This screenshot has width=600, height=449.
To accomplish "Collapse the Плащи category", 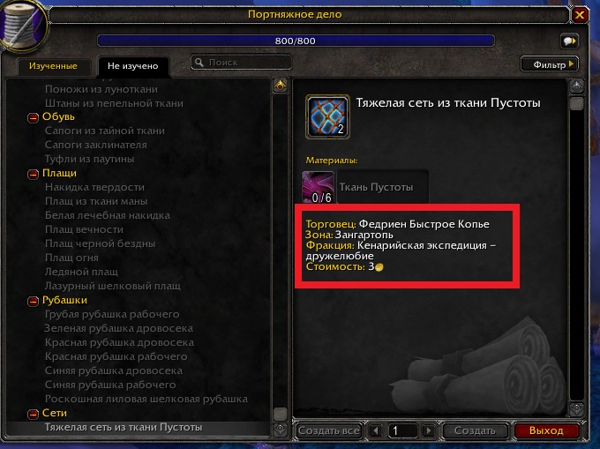I will click(33, 175).
